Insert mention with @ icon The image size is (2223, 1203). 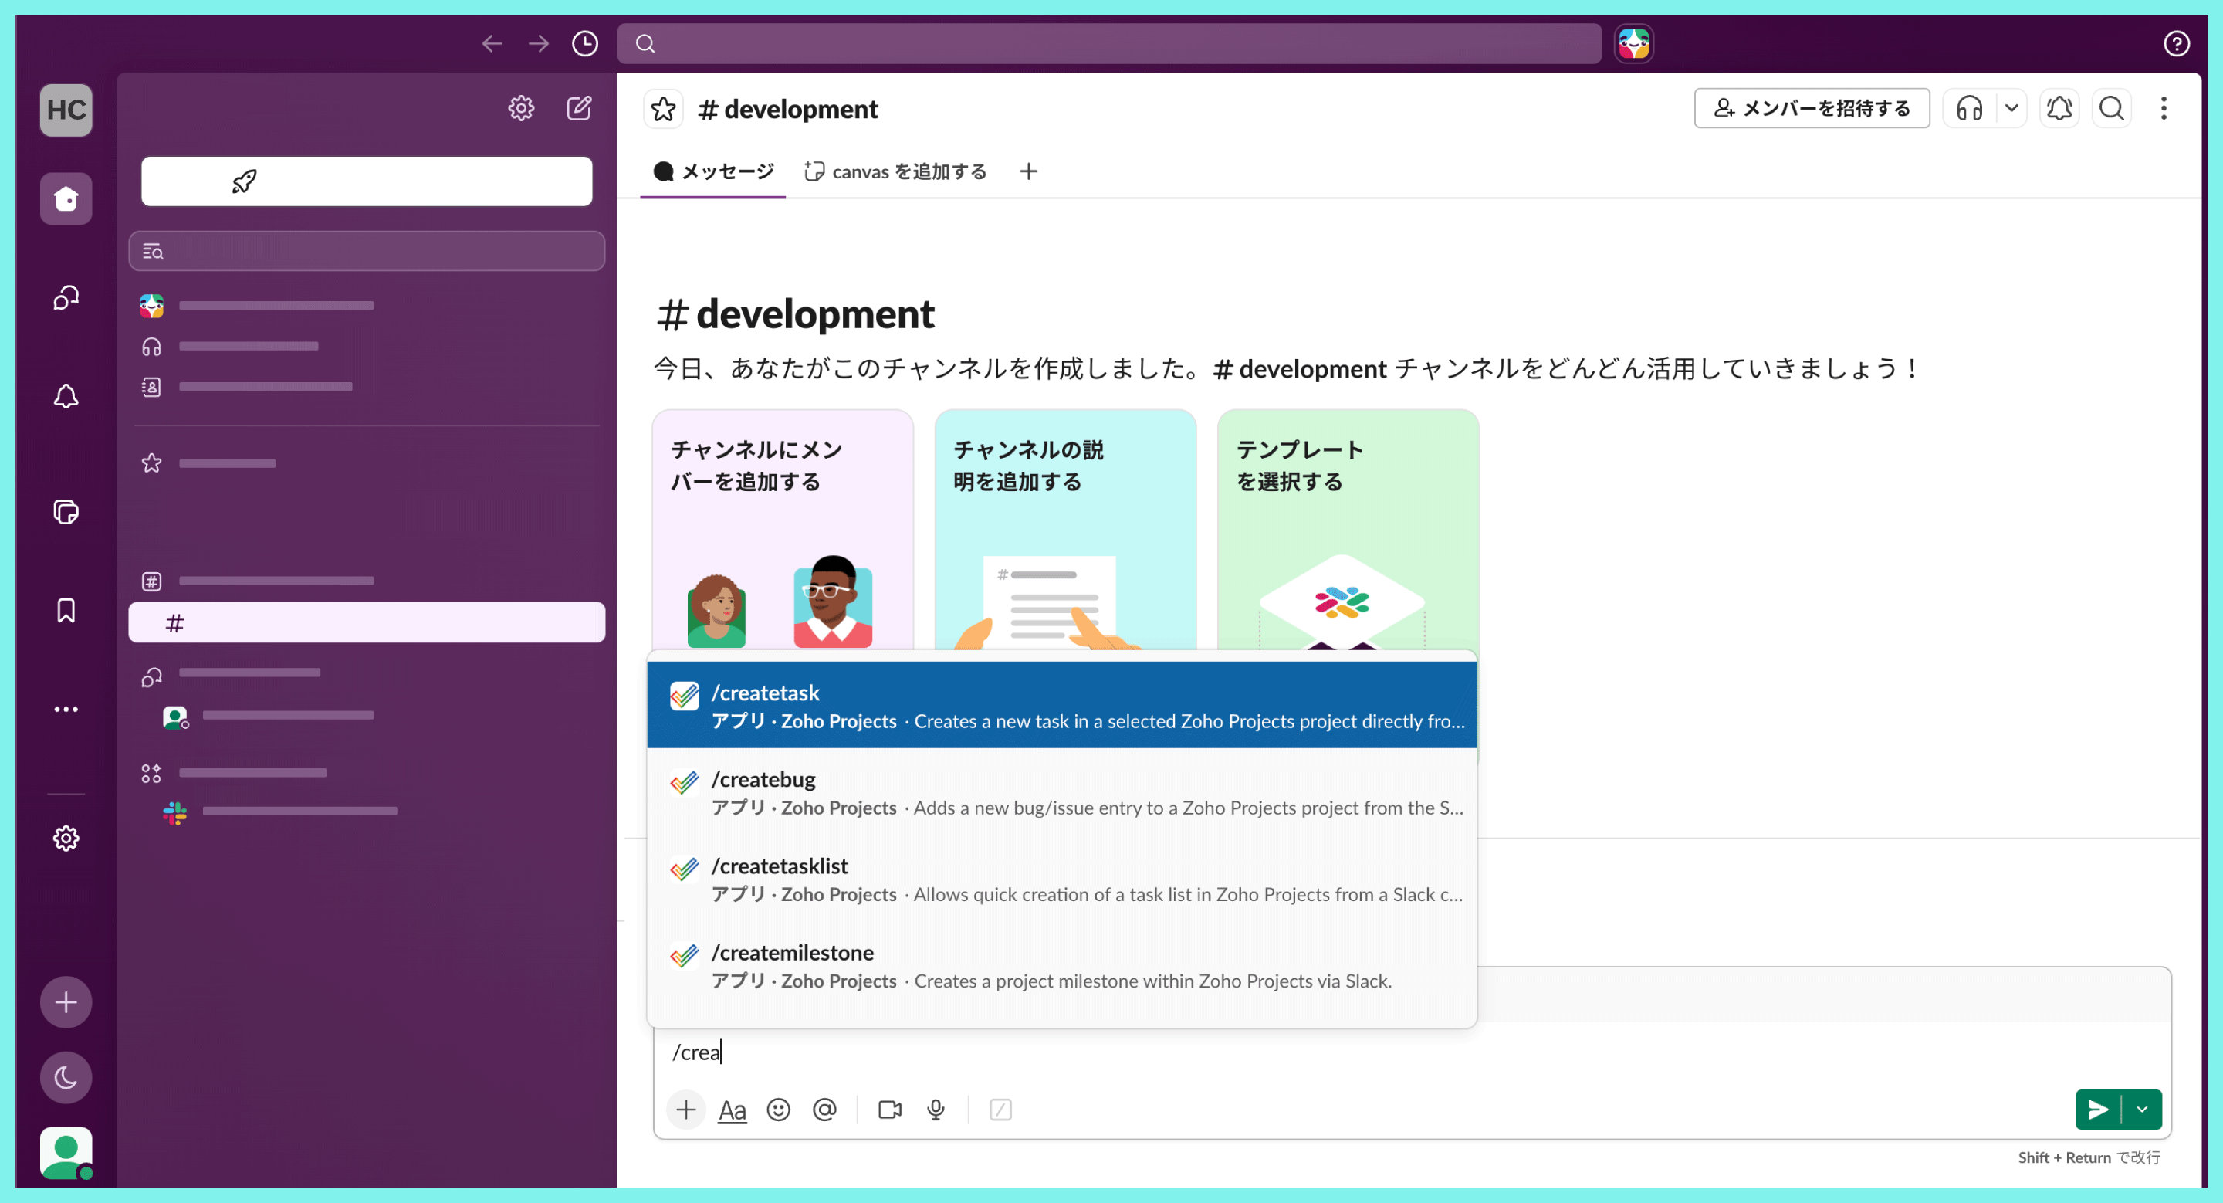[825, 1109]
